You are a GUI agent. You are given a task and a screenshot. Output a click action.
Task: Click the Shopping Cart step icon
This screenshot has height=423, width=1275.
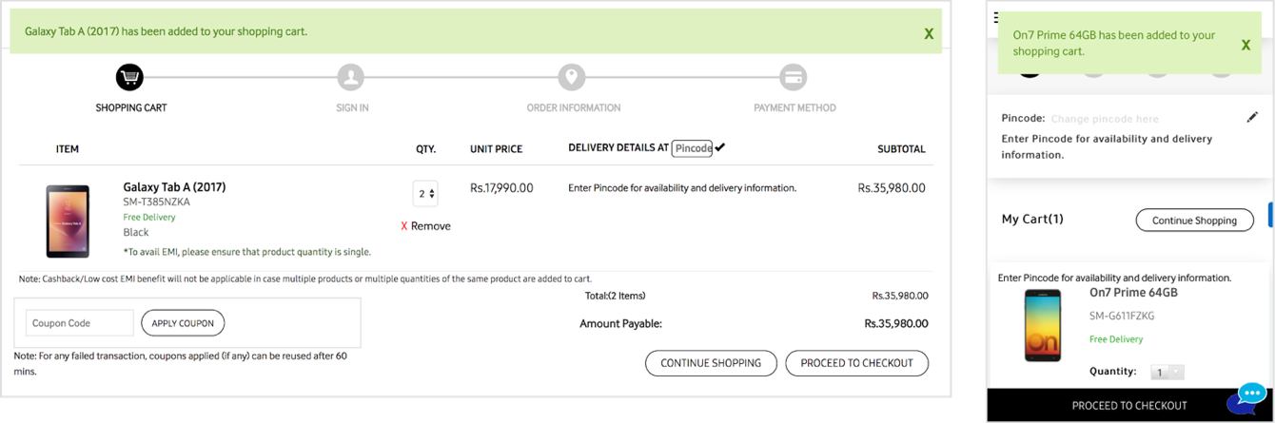coord(129,77)
